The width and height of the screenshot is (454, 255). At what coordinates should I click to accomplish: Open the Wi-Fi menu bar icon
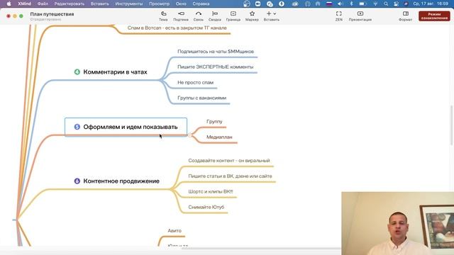[x=375, y=4]
